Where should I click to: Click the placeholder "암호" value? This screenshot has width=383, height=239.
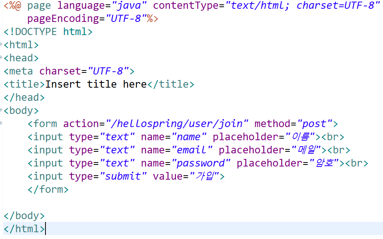coord(324,163)
